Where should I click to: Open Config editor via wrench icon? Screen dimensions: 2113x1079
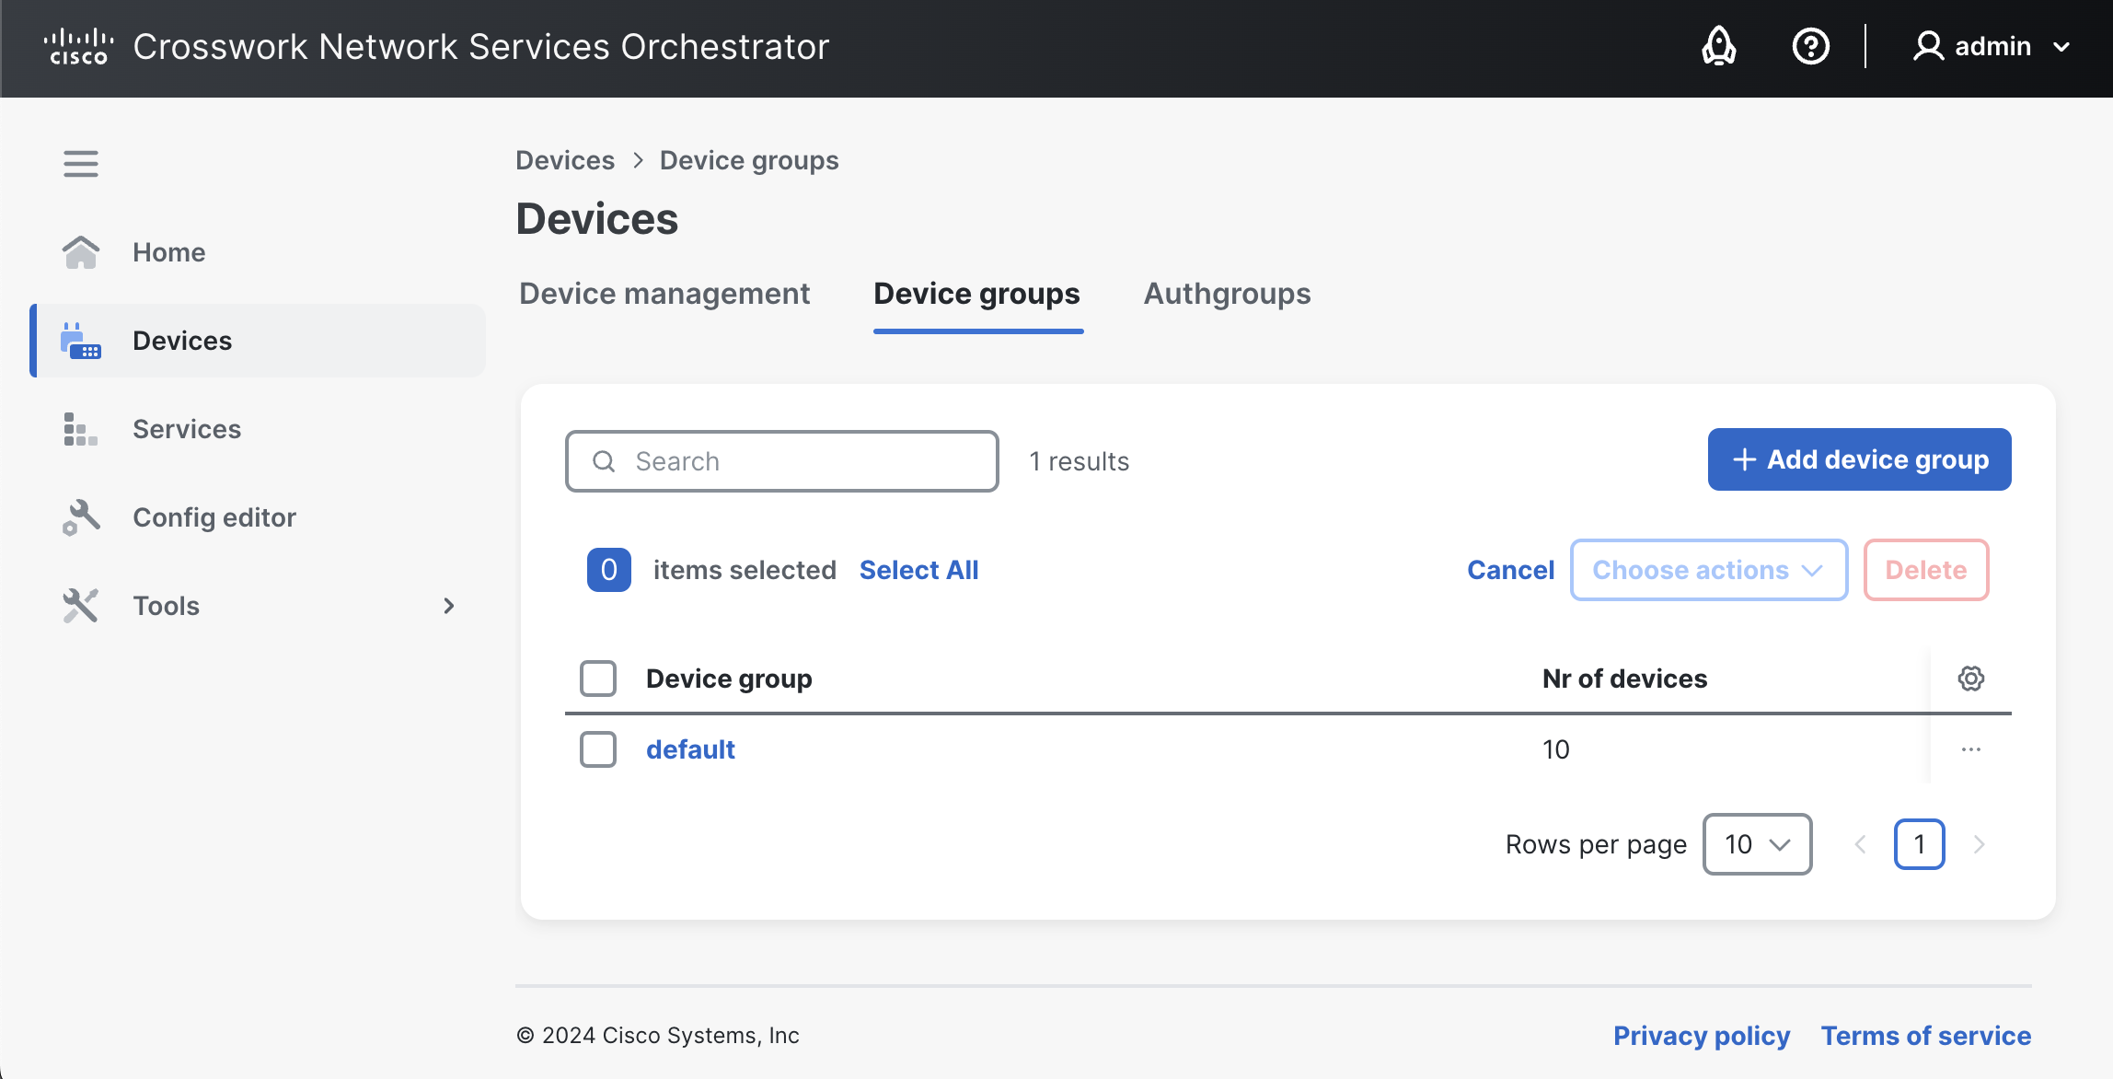pyautogui.click(x=81, y=517)
